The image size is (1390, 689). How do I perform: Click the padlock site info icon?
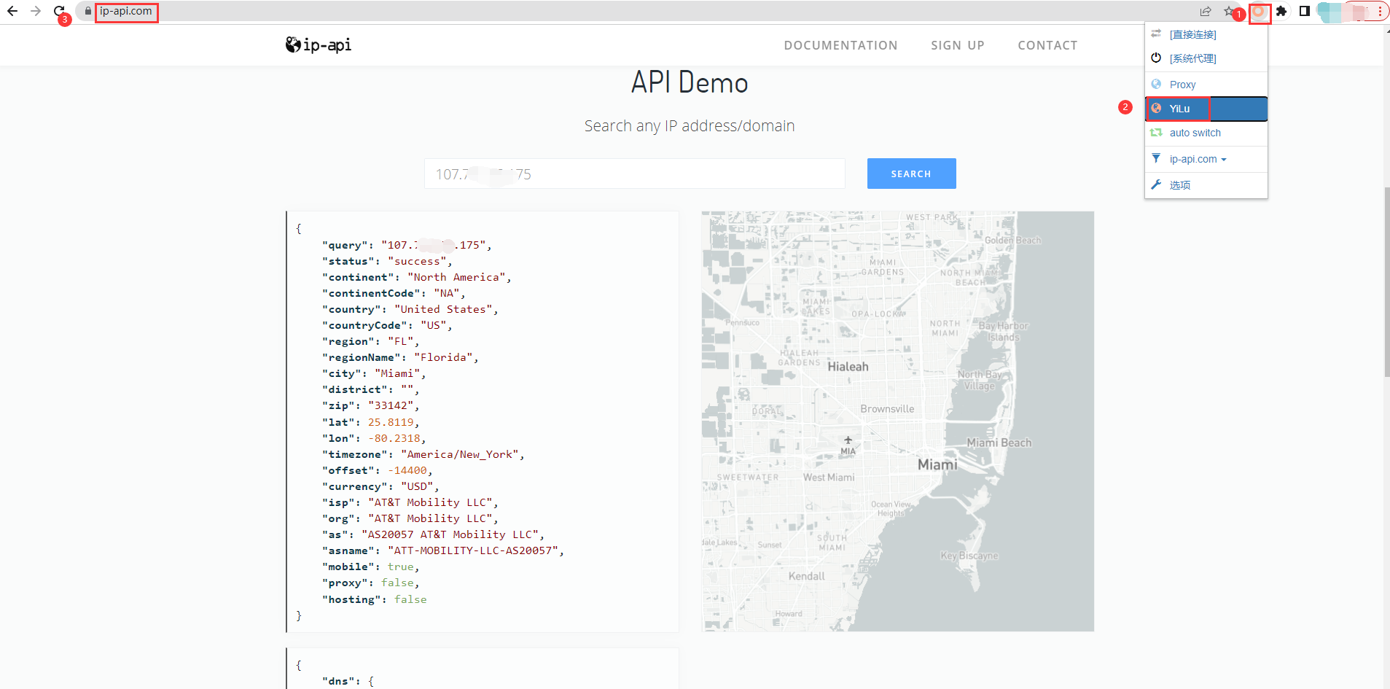87,11
